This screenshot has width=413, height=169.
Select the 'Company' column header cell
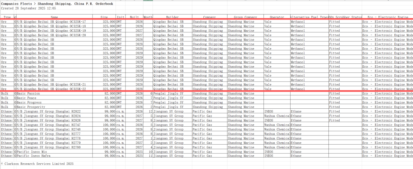pos(210,17)
